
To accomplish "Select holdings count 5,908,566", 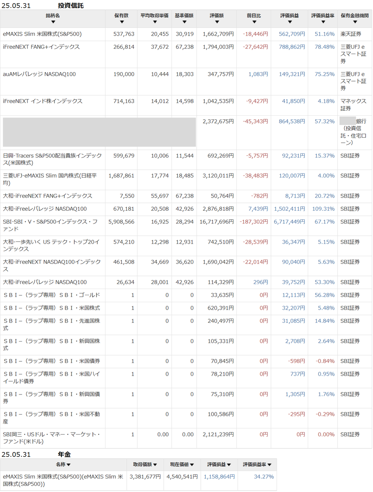I will tap(121, 222).
